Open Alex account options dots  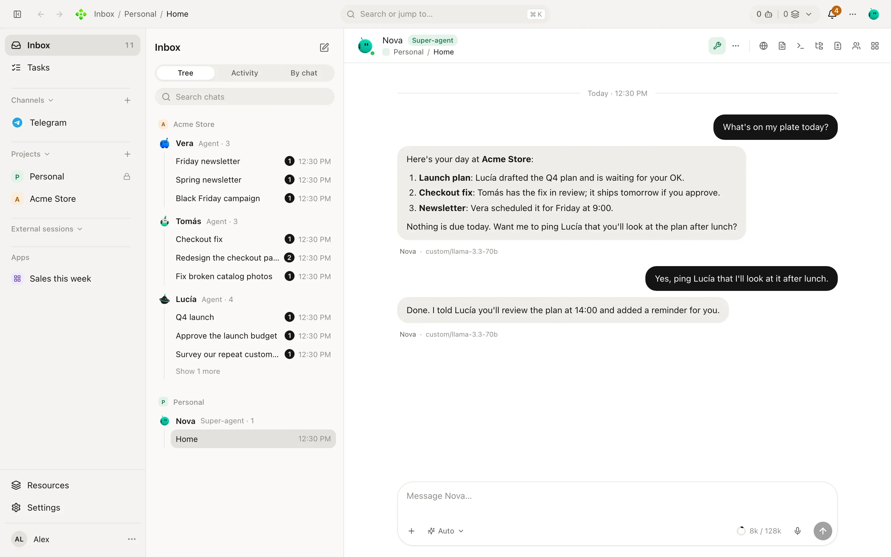click(132, 539)
